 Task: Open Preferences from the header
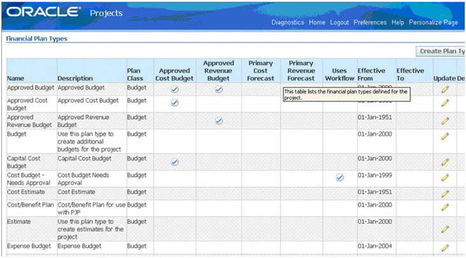(x=370, y=22)
